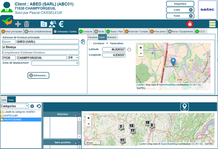
Task: Click the saitec logo
Action: coord(207,9)
